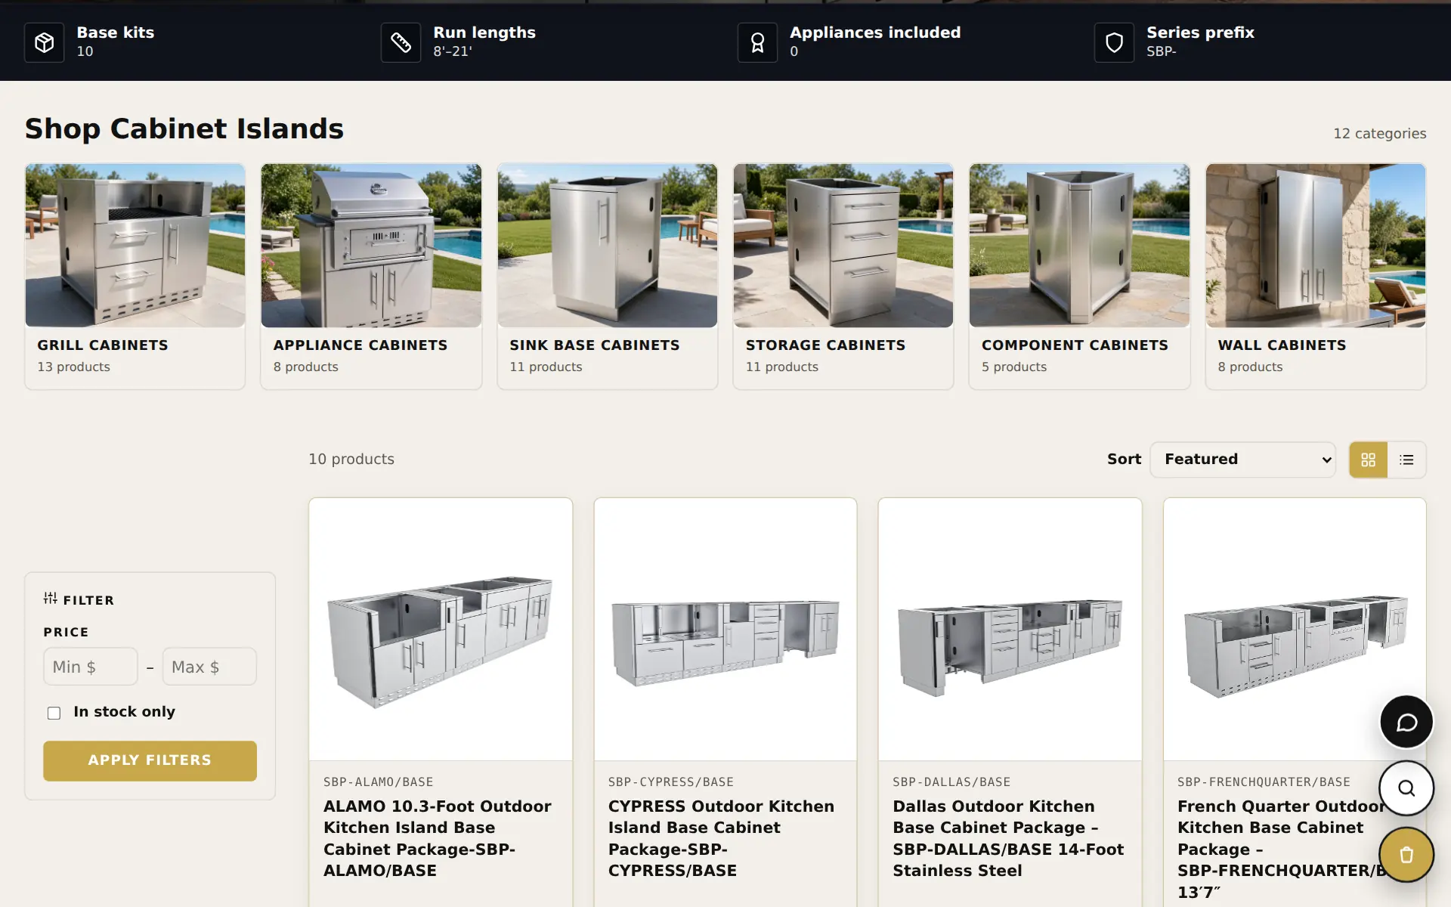This screenshot has height=907, width=1451.
Task: Toggle In stock only checkbox
Action: point(54,713)
